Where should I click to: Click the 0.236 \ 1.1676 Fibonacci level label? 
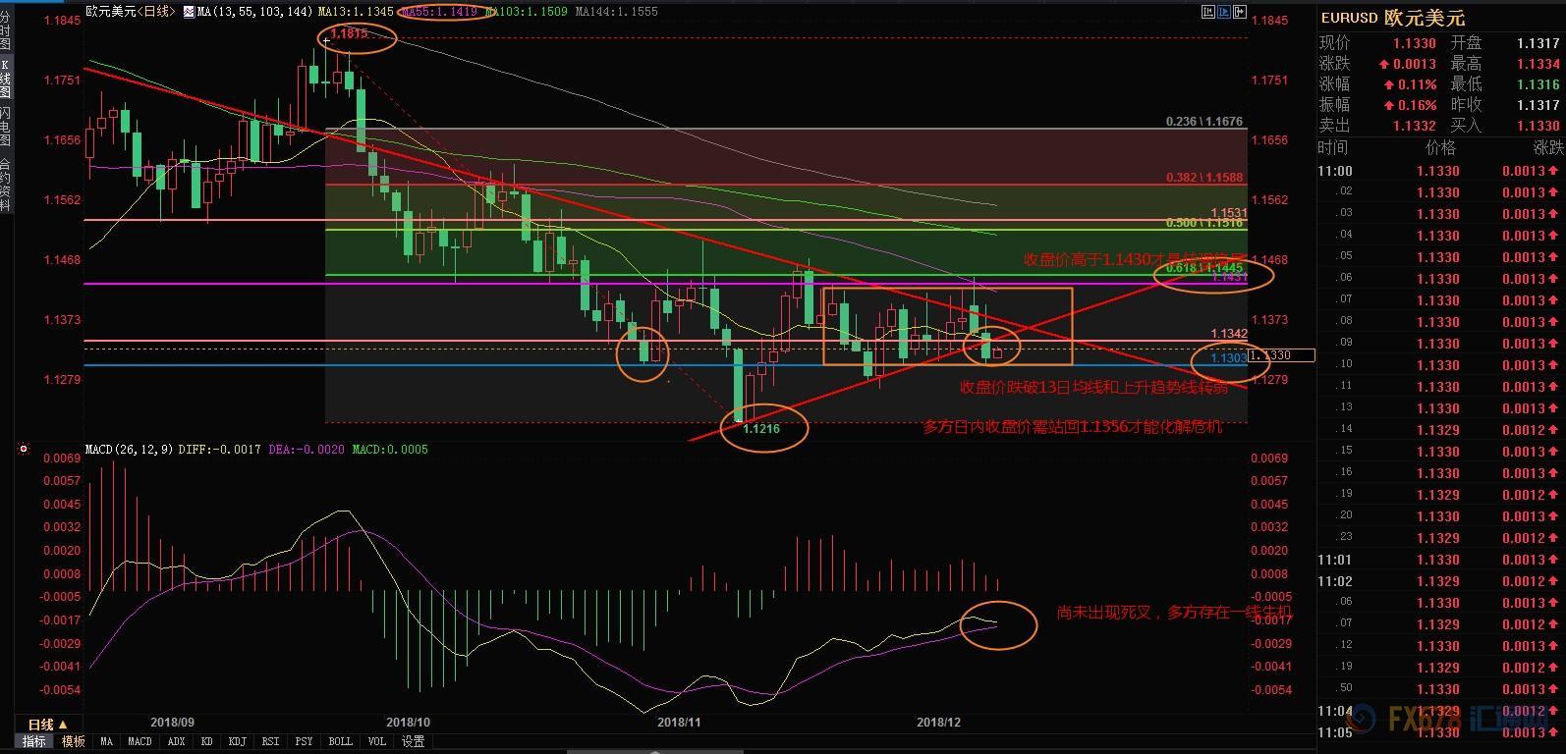(x=1203, y=122)
